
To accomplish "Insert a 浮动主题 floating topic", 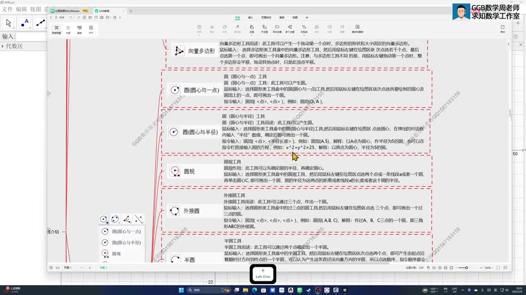I will pyautogui.click(x=277, y=29).
